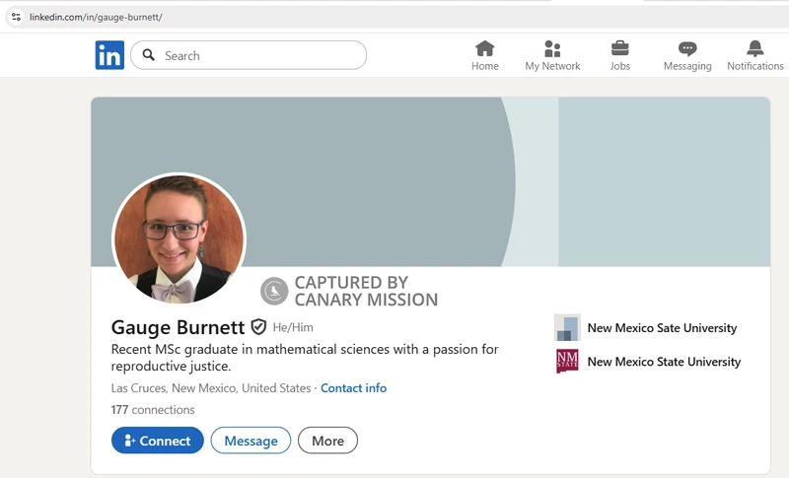Select the New Mexico State University text link

(663, 362)
